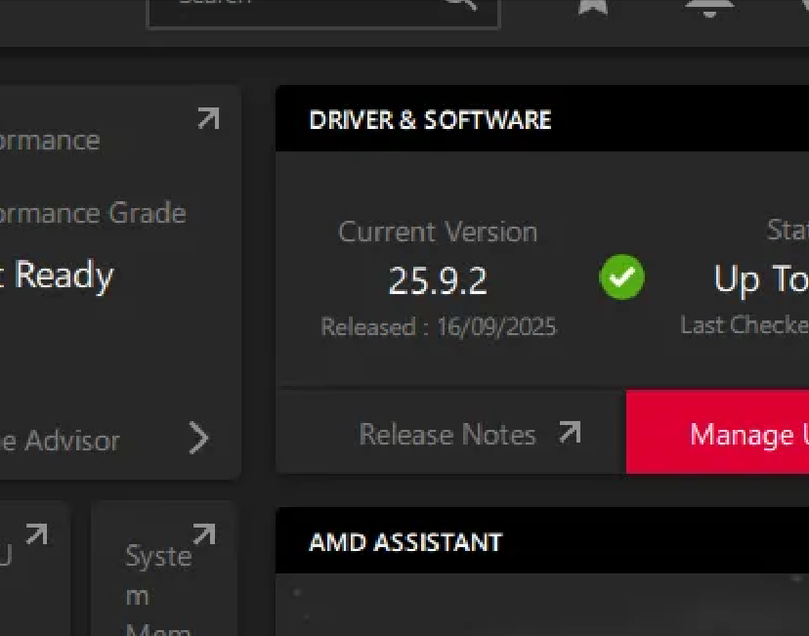Screen dimensions: 809x636
Task: Open the bookmark star icon
Action: pos(593,7)
